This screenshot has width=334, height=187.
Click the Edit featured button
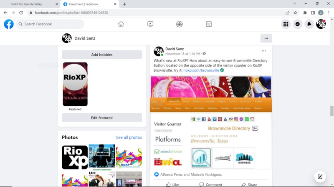pos(102,118)
